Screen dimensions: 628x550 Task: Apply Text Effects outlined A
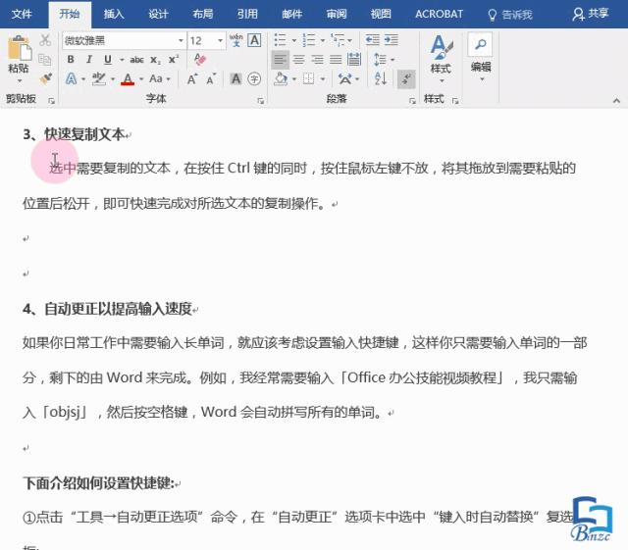click(x=71, y=78)
